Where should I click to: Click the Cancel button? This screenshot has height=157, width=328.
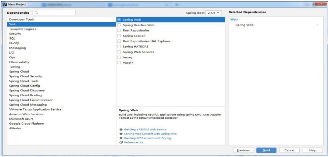click(x=290, y=150)
